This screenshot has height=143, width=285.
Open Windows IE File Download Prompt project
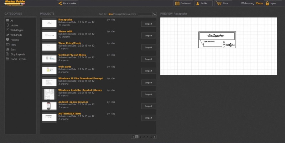(81, 78)
